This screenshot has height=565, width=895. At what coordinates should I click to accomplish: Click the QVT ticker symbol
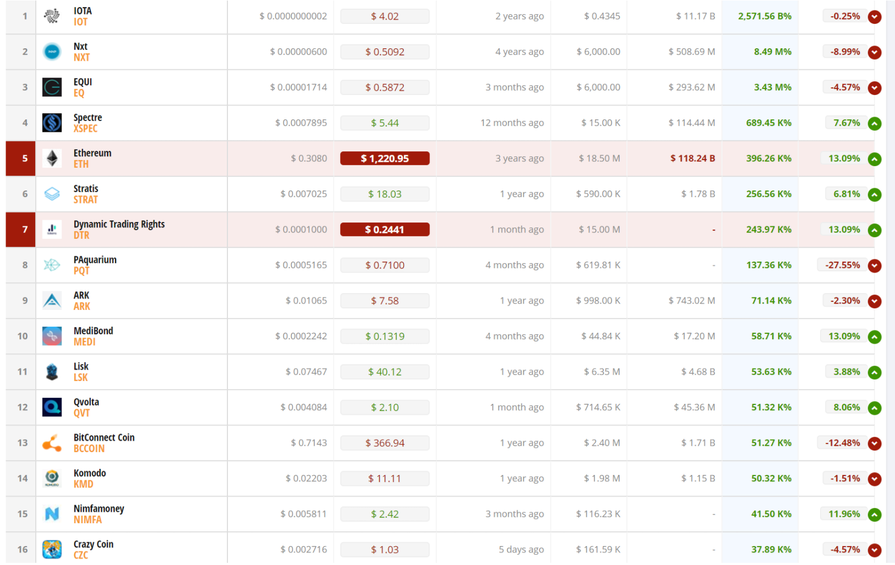click(81, 413)
